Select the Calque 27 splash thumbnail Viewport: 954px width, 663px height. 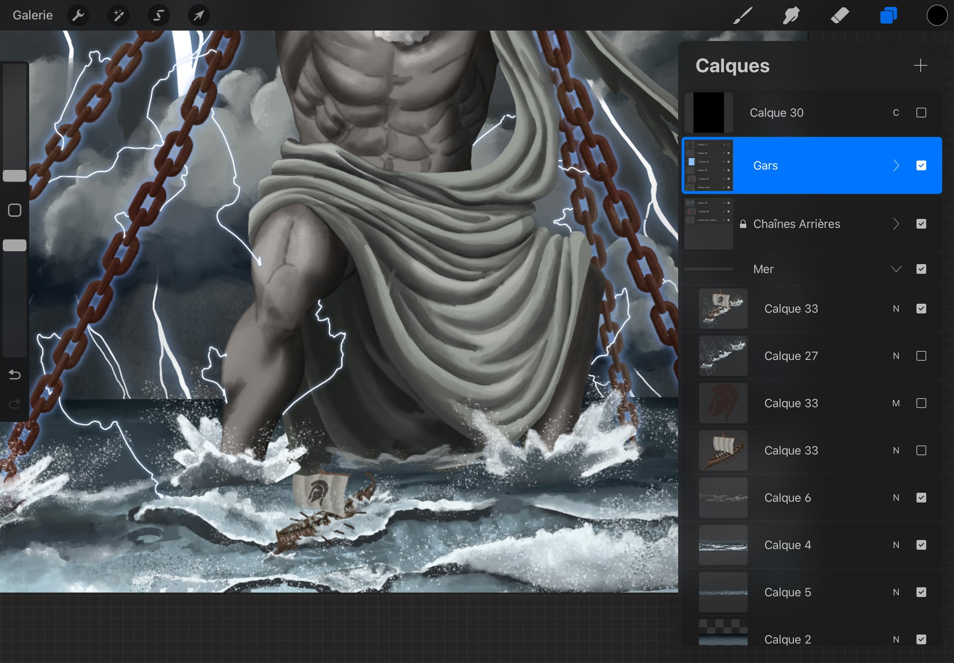(x=723, y=356)
